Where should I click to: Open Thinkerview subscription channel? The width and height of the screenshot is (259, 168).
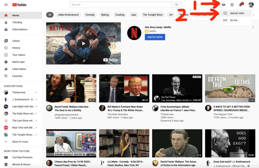click(x=21, y=92)
